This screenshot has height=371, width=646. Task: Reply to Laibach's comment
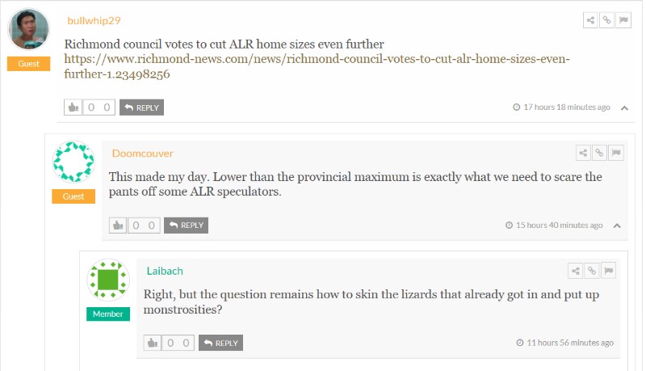[220, 344]
